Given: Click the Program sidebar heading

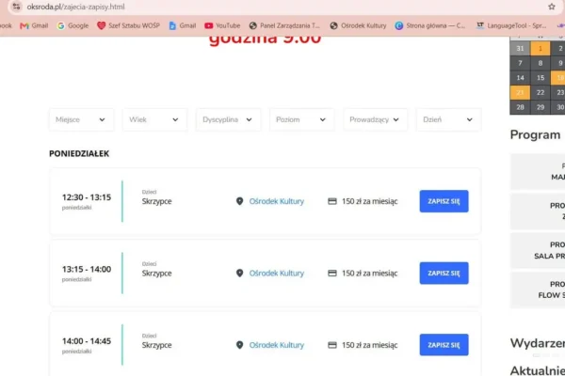Looking at the screenshot, I should 536,135.
